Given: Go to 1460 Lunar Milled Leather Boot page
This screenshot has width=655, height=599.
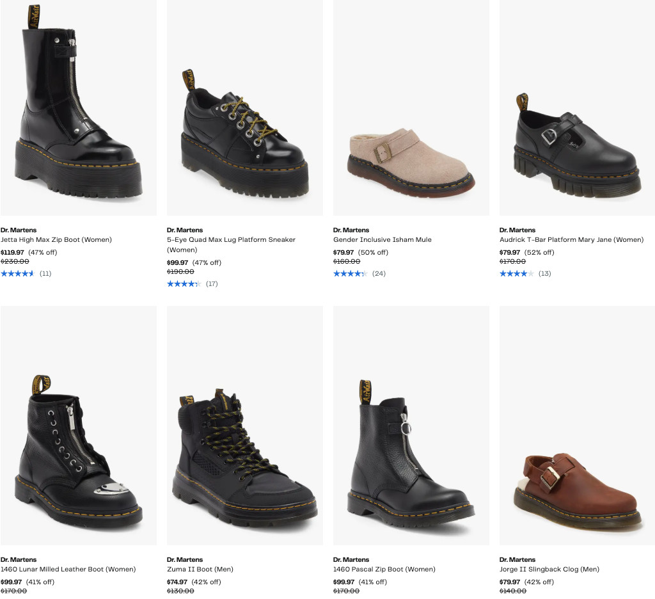Looking at the screenshot, I should [68, 570].
